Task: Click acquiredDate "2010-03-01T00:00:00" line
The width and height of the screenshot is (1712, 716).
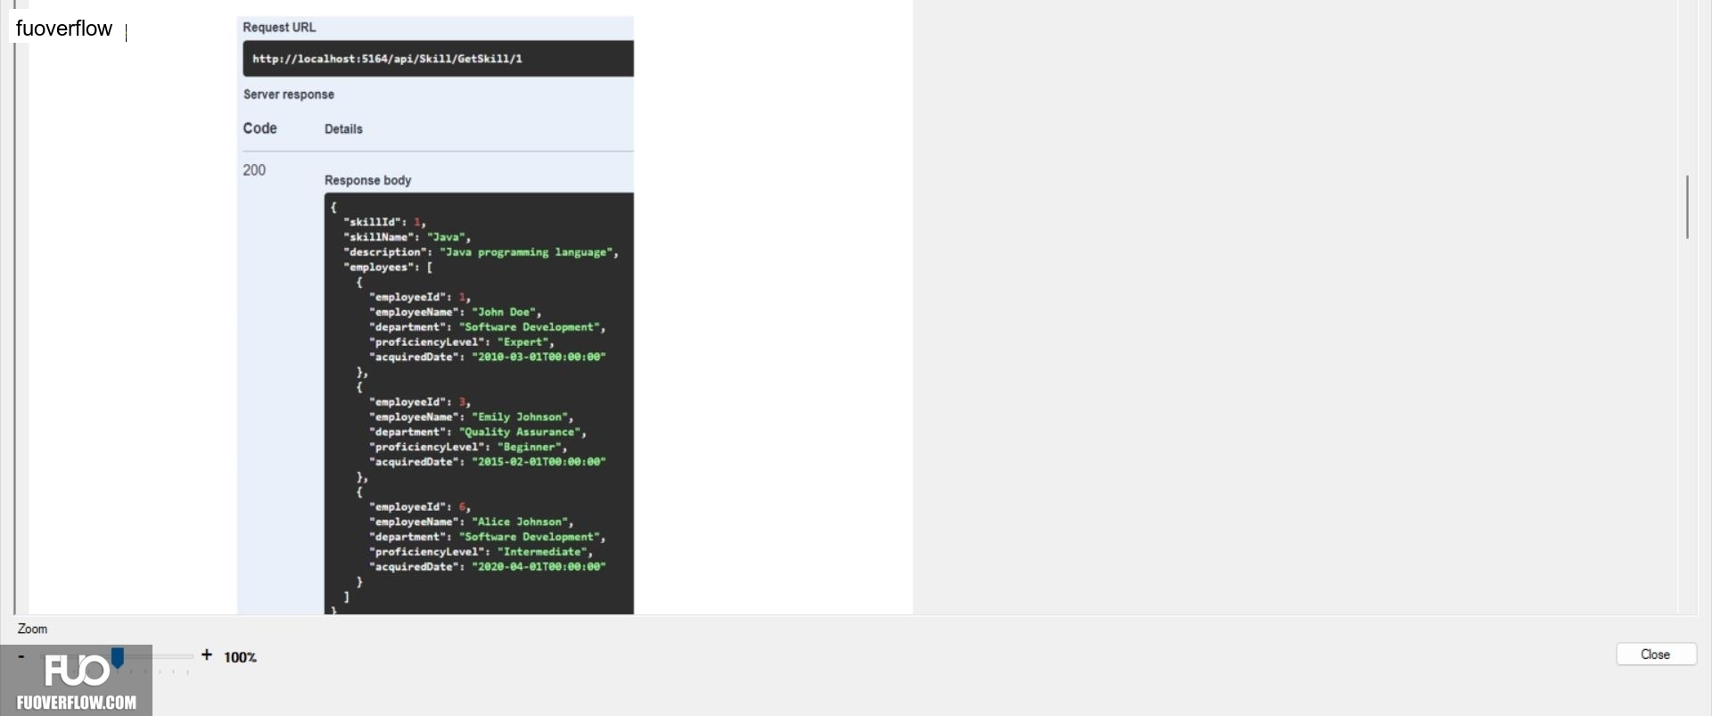Action: pyautogui.click(x=487, y=358)
